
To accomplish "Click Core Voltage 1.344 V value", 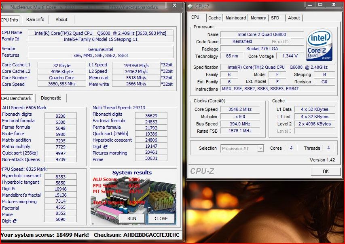I will [x=290, y=56].
